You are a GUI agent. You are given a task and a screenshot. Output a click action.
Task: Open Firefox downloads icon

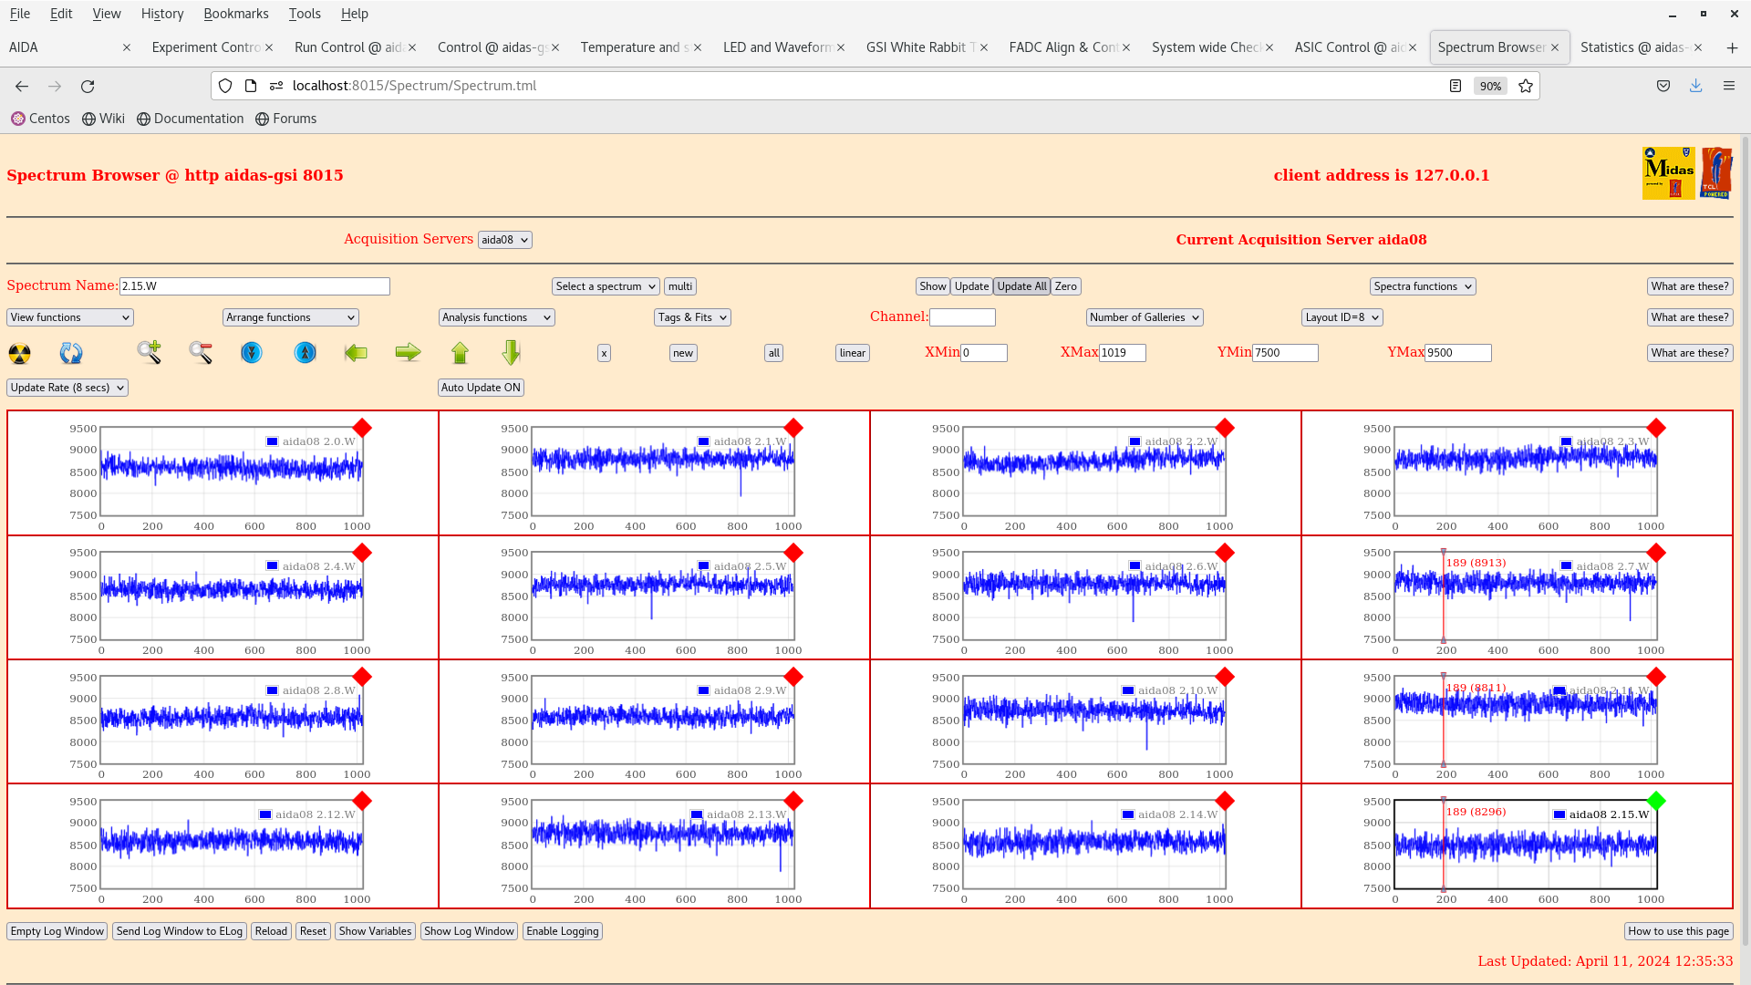coord(1695,86)
